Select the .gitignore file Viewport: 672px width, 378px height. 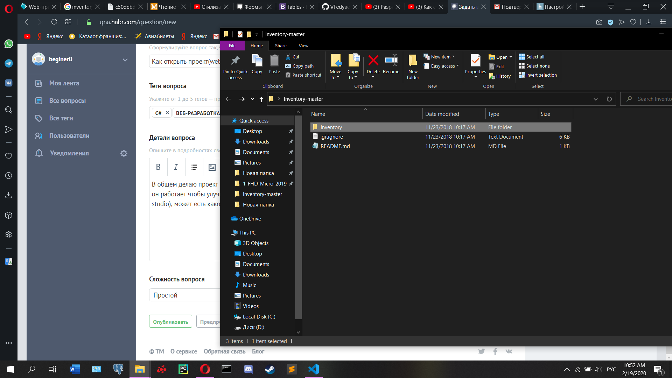pyautogui.click(x=331, y=137)
